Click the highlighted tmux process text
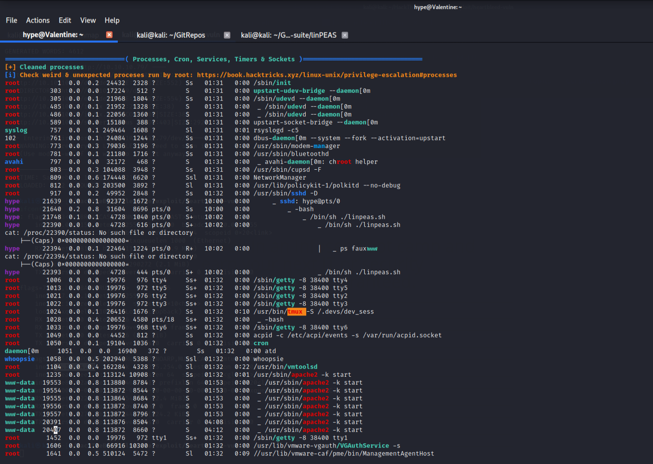This screenshot has height=464, width=653. click(295, 311)
